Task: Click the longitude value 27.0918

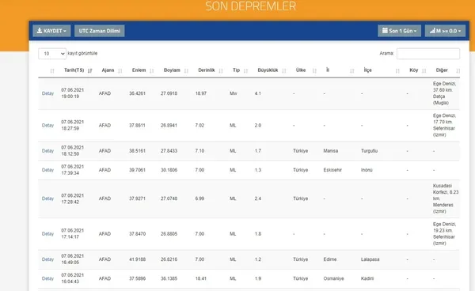Action: coord(169,93)
